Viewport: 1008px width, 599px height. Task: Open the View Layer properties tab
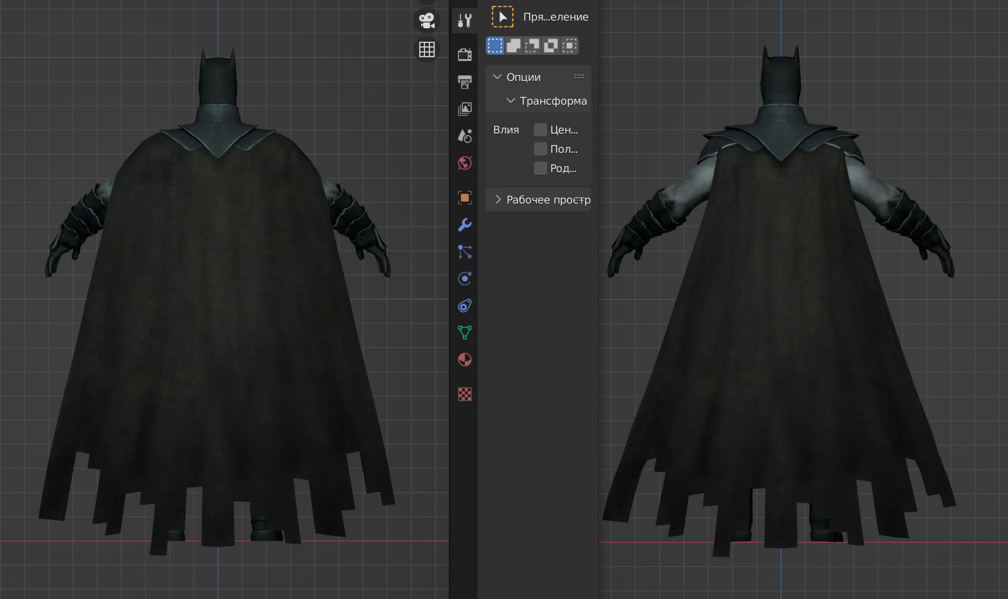point(465,109)
